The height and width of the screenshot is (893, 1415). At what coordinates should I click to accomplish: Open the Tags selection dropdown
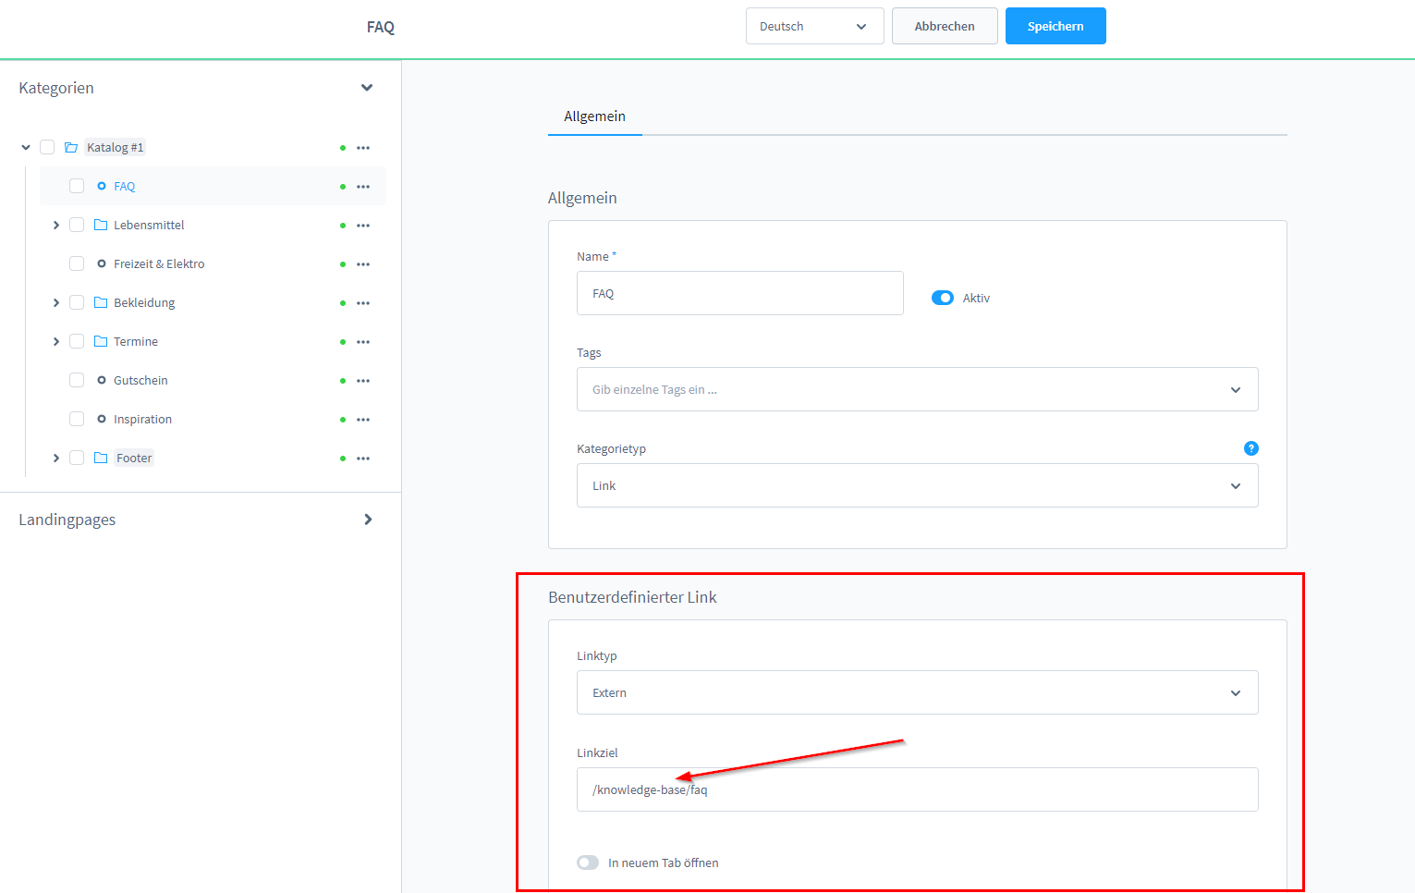(917, 389)
